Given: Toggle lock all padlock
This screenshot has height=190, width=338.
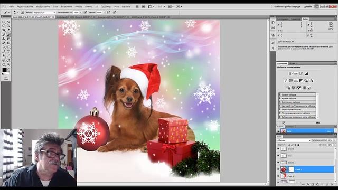Looking at the screenshot, I should pos(298,145).
